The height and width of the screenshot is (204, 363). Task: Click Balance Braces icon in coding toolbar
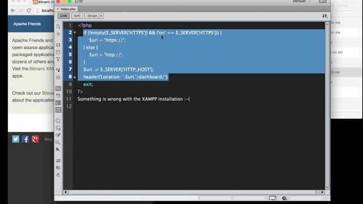pos(58,78)
